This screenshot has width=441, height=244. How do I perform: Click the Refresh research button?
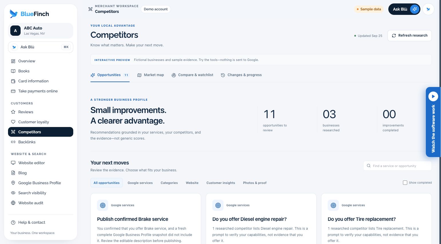pos(410,35)
